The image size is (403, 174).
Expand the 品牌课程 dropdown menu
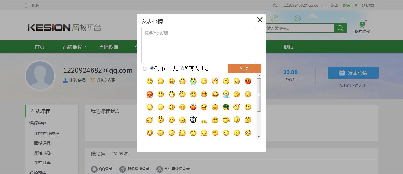point(75,47)
